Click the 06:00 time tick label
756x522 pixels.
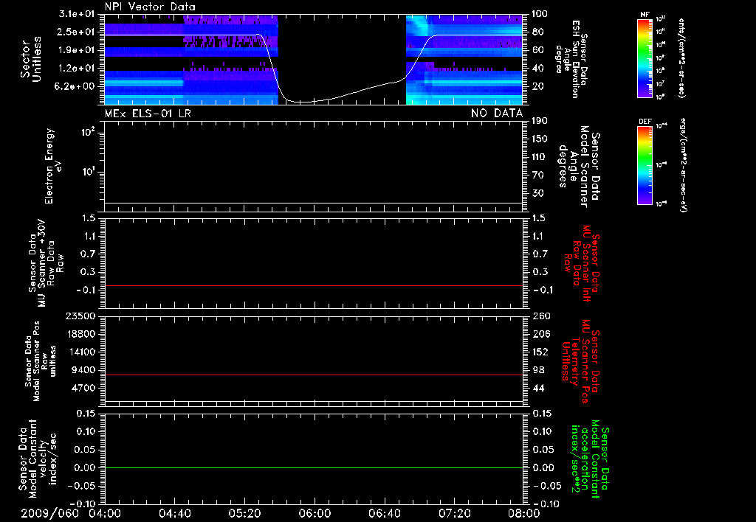point(315,513)
